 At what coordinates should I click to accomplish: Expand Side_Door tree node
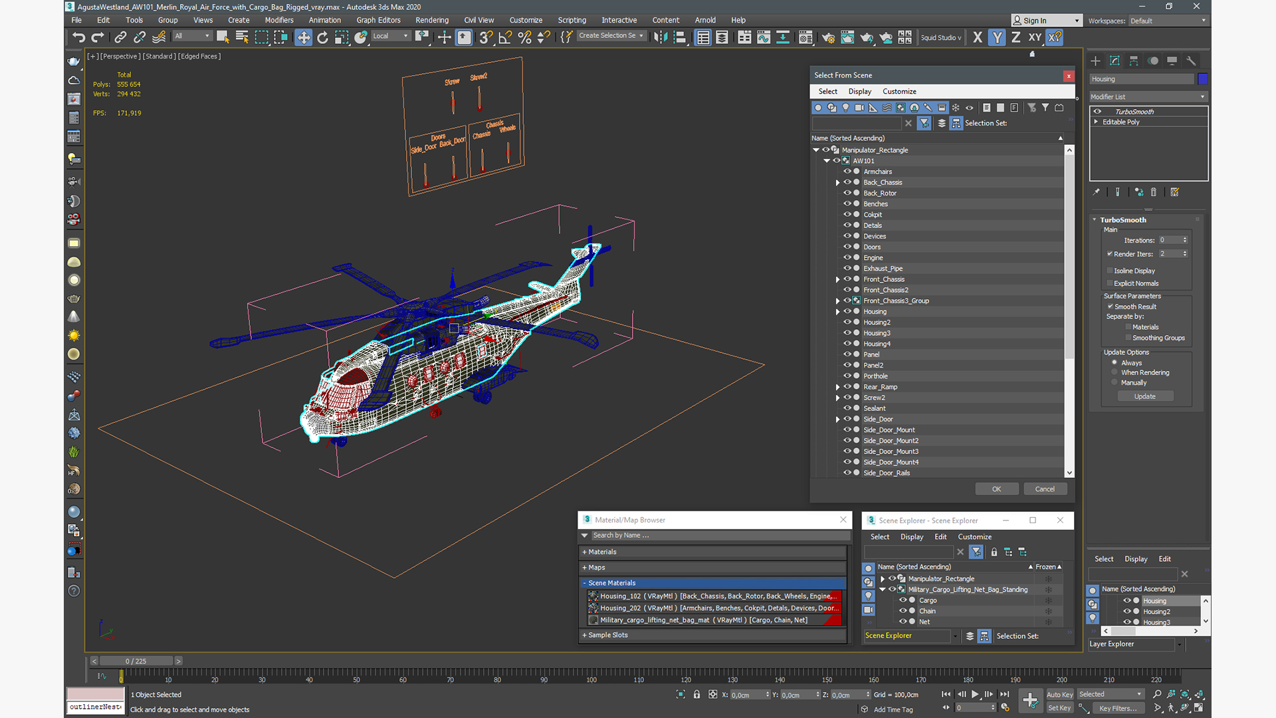click(x=837, y=419)
